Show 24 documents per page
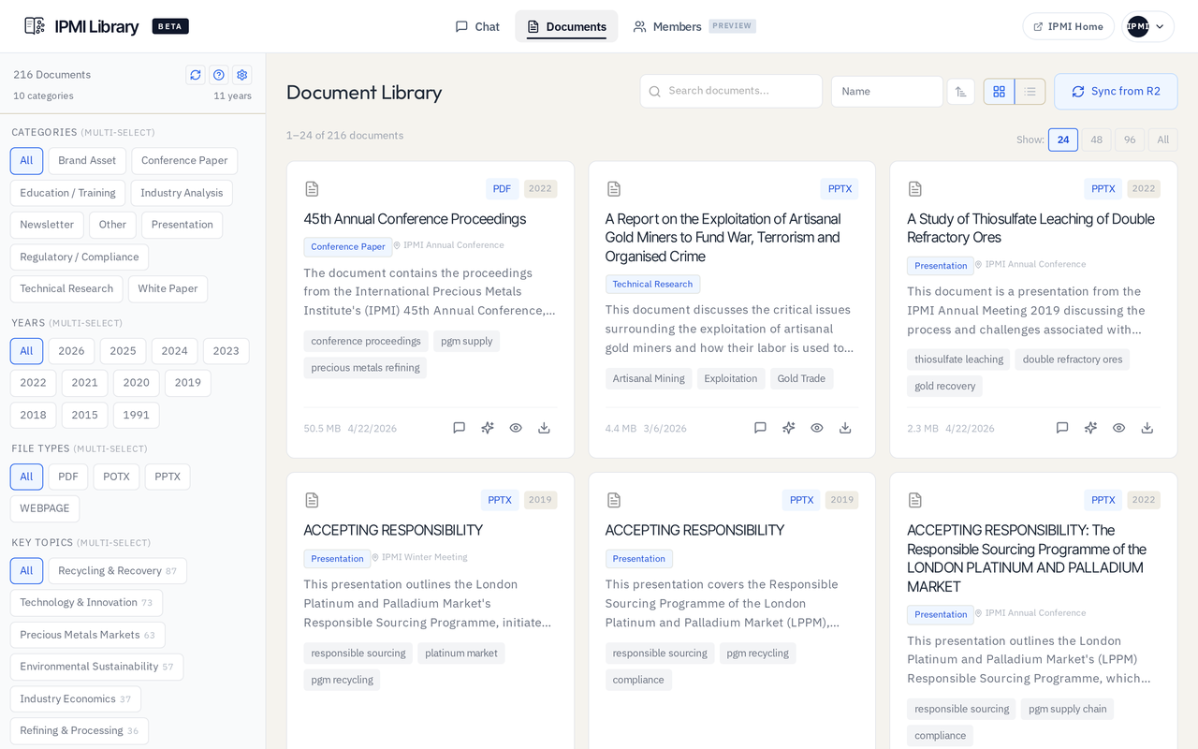Screen dimensions: 1198x749 click(1063, 140)
